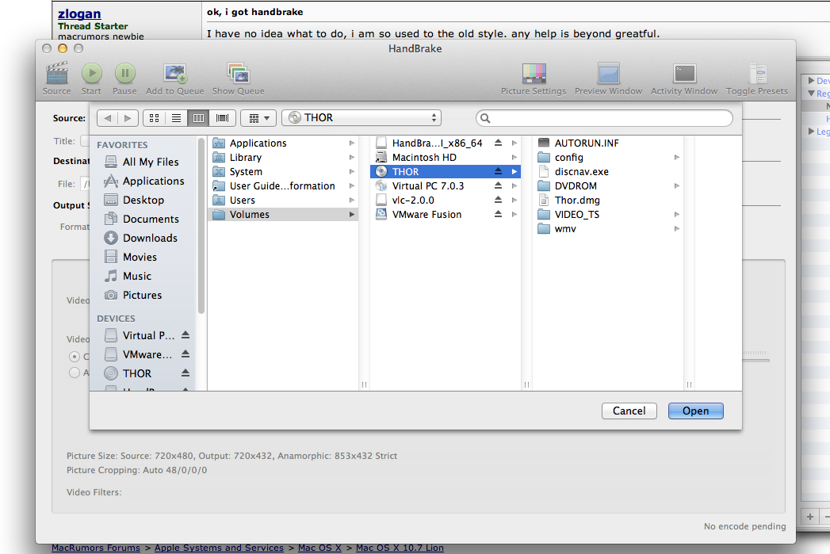Switch file dialog to column view
This screenshot has height=554, width=830.
(198, 118)
